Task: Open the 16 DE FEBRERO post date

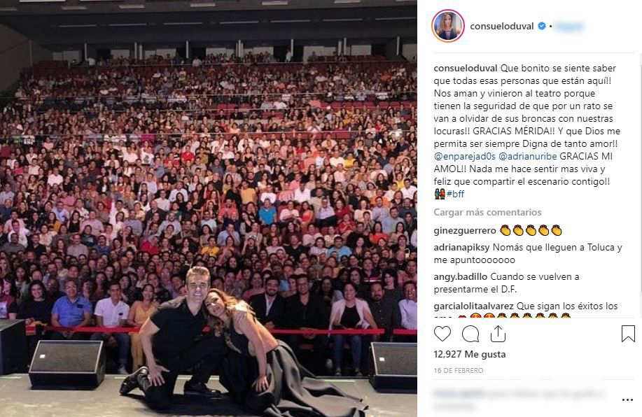Action: 458,370
